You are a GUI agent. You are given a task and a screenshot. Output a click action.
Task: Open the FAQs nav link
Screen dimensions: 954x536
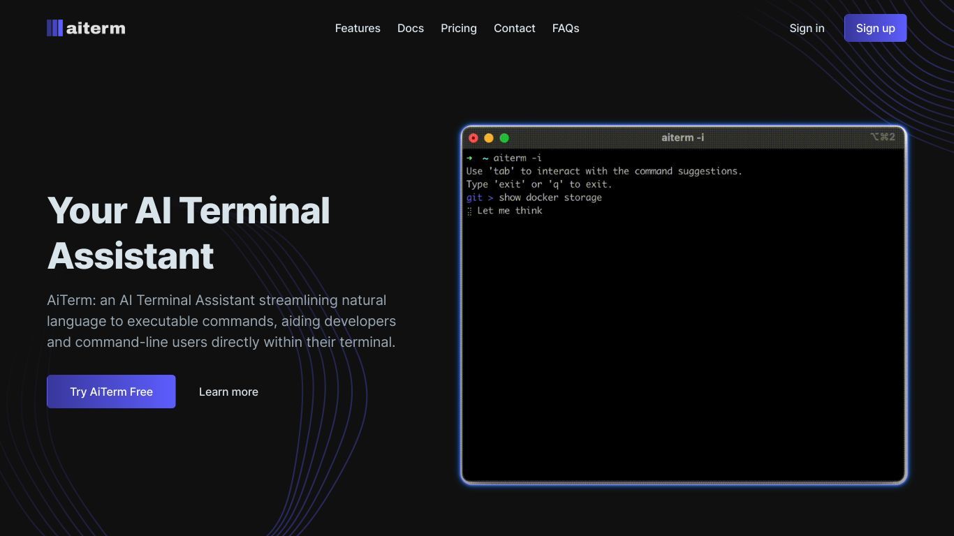click(x=566, y=28)
